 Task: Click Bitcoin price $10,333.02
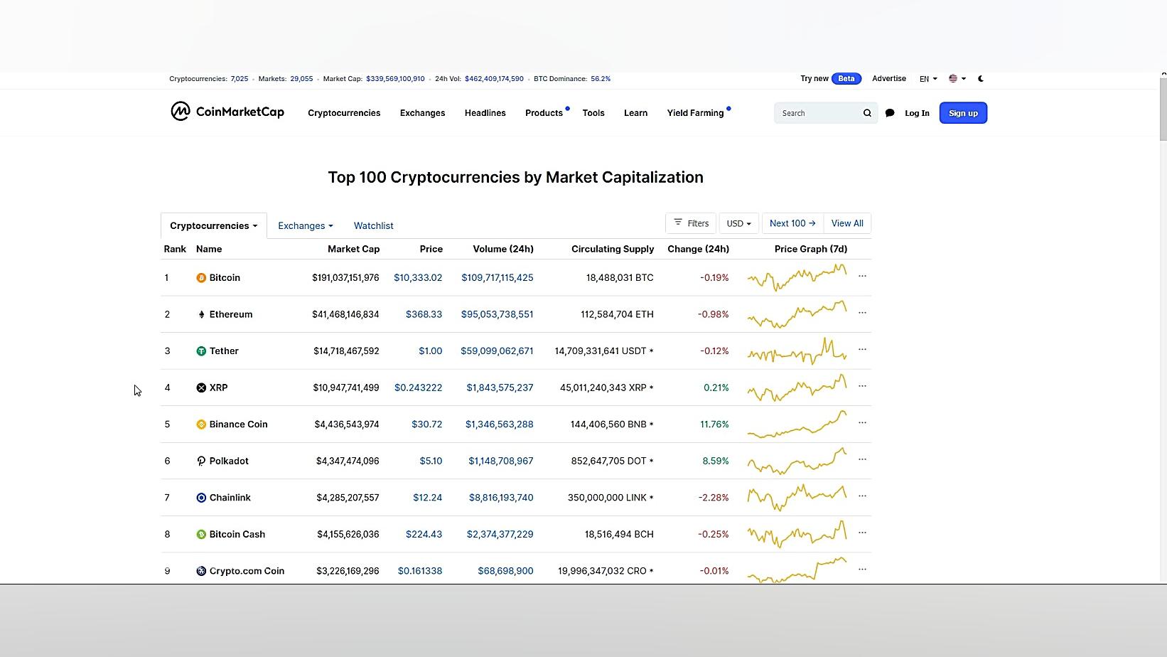pos(418,278)
